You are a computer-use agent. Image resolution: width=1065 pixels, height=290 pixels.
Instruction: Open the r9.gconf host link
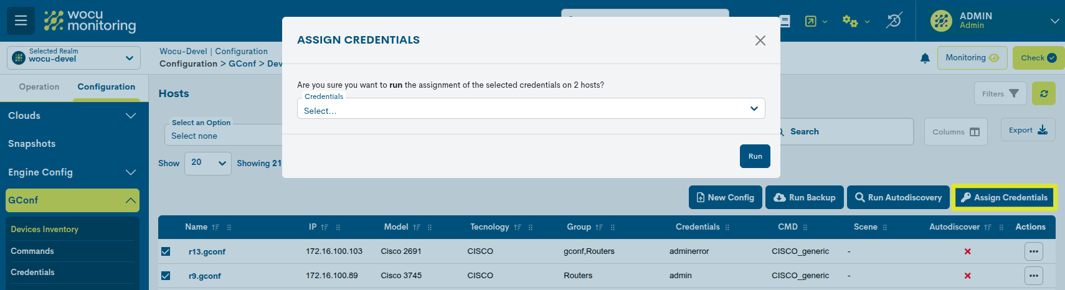pyautogui.click(x=205, y=276)
